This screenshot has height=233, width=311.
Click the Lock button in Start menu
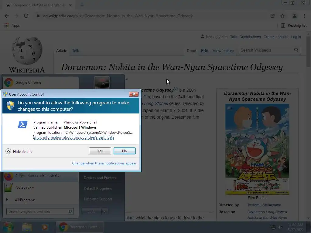pos(91,211)
